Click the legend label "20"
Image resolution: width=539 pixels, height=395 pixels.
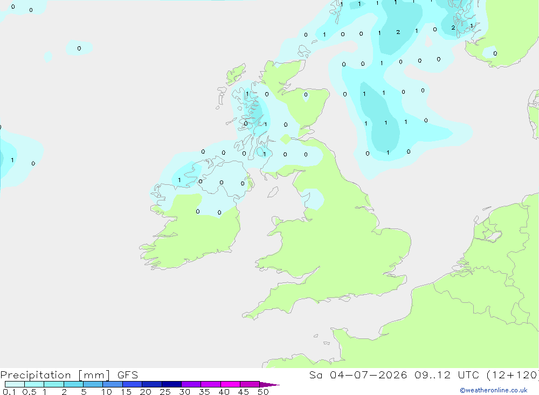146,392
